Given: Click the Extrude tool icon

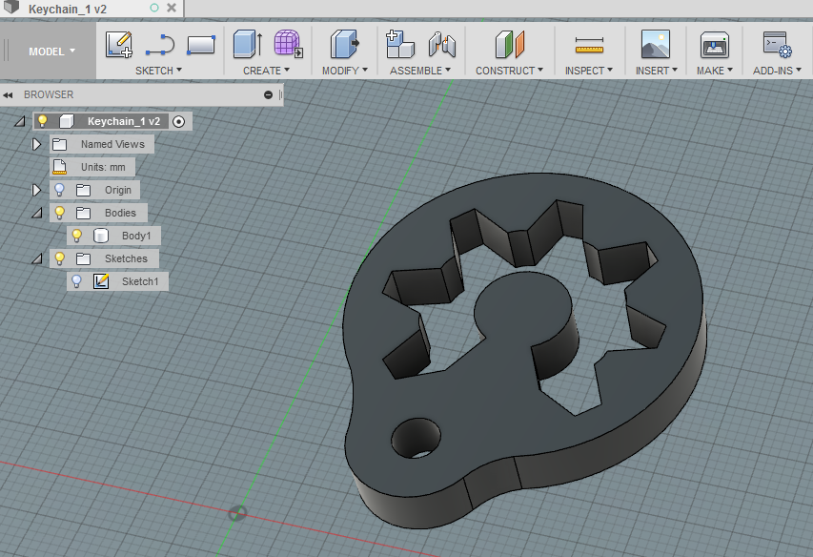Looking at the screenshot, I should click(x=248, y=45).
